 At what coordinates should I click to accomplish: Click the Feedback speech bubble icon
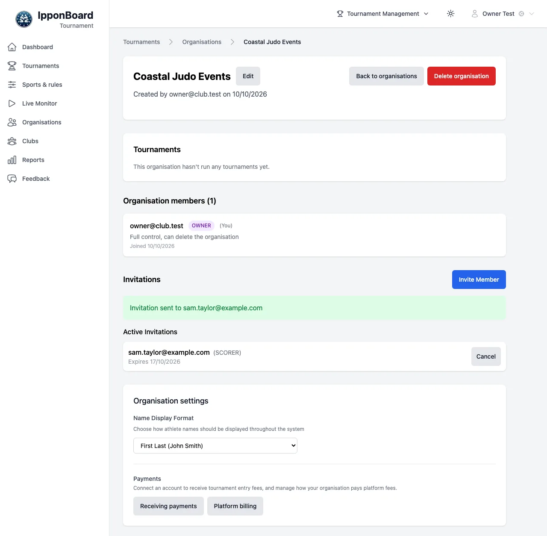[12, 179]
